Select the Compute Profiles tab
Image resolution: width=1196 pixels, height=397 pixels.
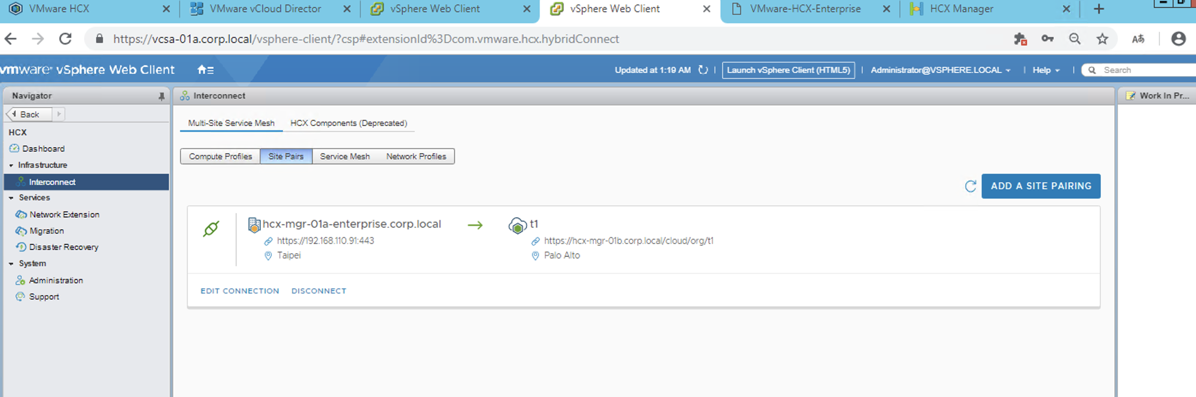coord(220,157)
